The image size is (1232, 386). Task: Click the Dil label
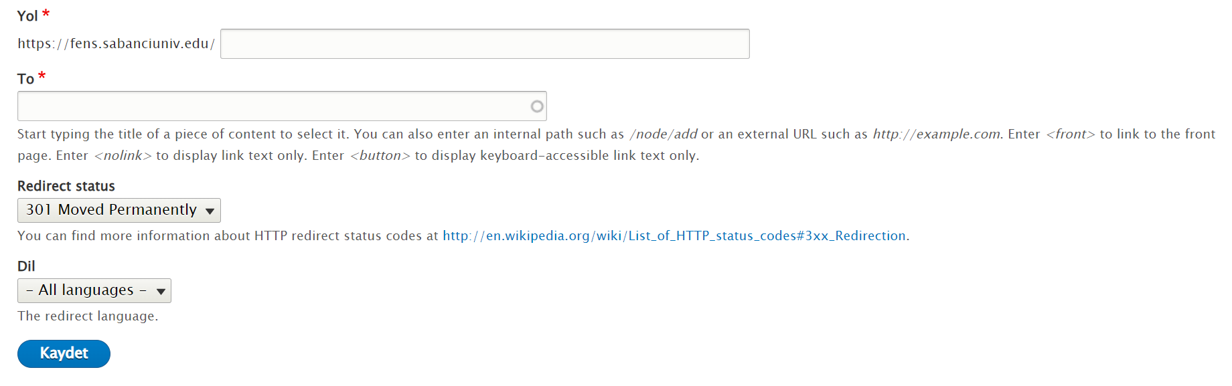26,266
